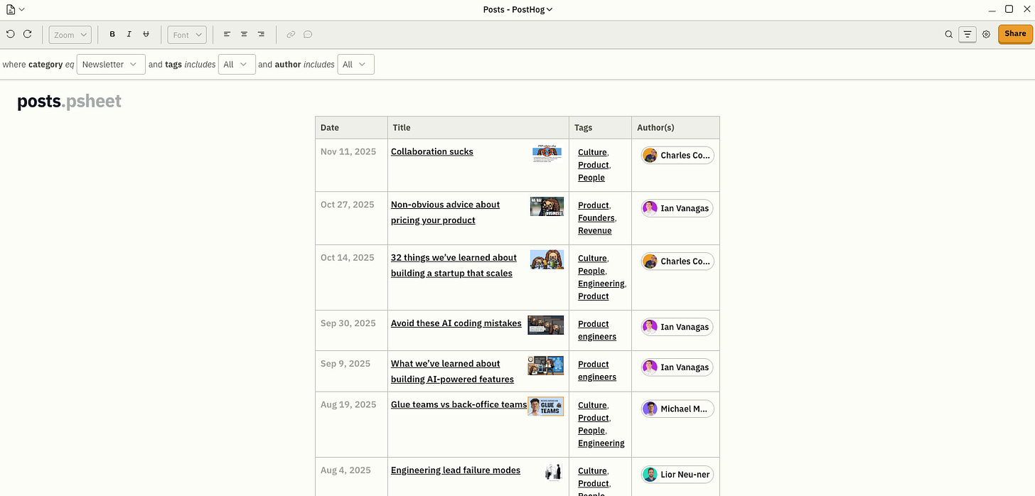Click the Michael M... author chip

point(677,409)
